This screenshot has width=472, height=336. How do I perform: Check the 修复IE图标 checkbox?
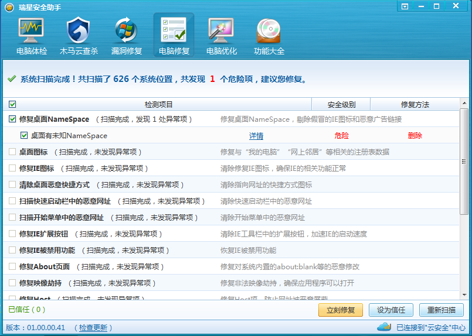click(12, 169)
